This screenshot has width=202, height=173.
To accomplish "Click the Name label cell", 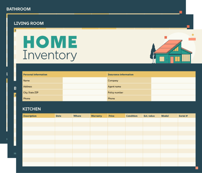I will [x=42, y=80].
